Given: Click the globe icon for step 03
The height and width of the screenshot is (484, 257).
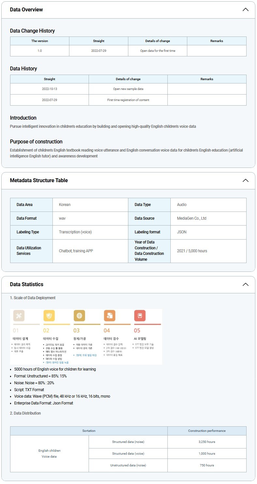Looking at the screenshot, I should click(x=79, y=315).
